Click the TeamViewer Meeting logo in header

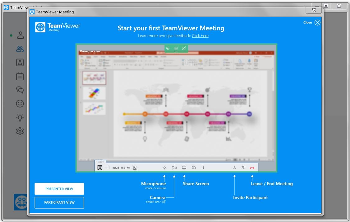coord(58,27)
